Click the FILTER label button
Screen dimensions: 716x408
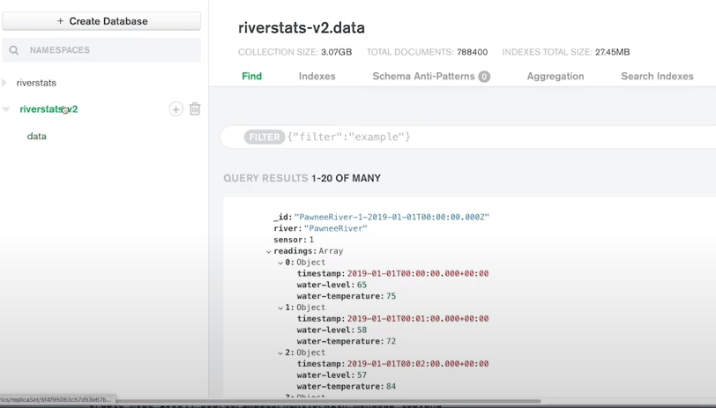(x=265, y=137)
